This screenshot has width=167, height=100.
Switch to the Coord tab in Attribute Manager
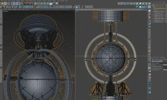coord(157,61)
